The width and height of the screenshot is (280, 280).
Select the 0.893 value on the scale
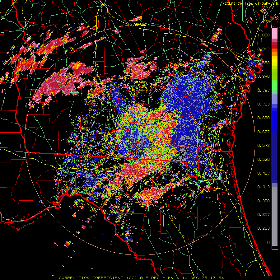tap(264, 63)
